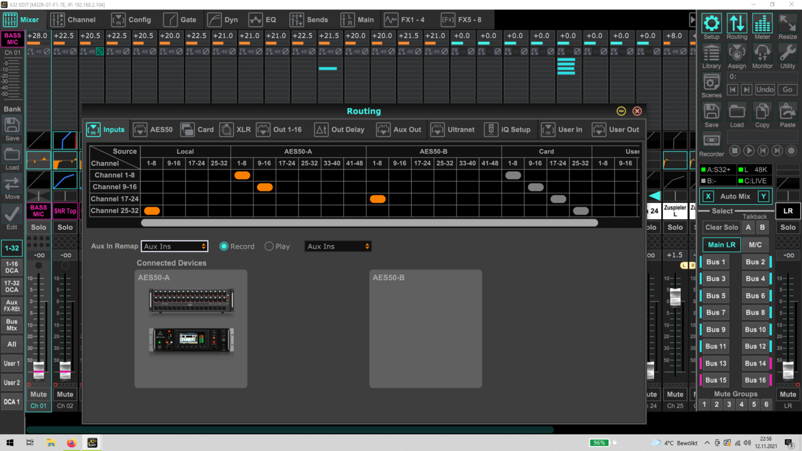Select the Bus 7 button

(x=716, y=313)
